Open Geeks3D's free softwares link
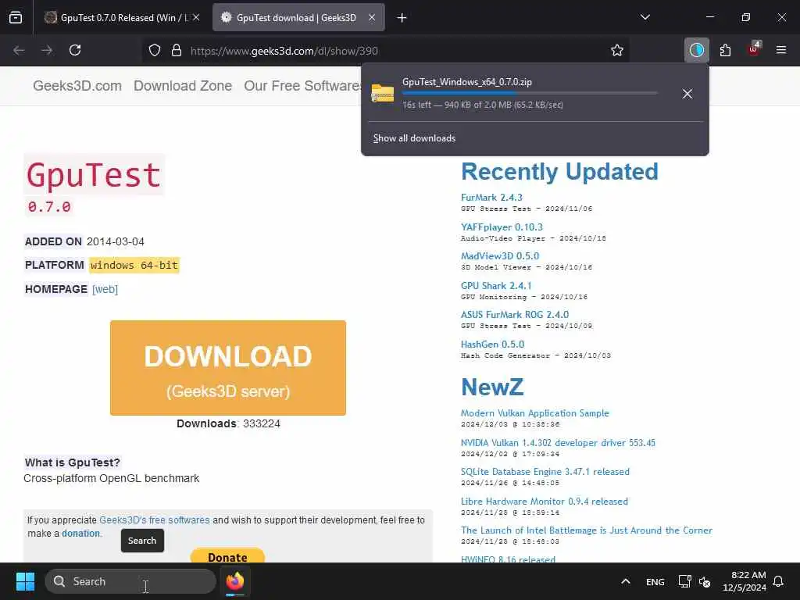The height and width of the screenshot is (600, 800). 155,520
